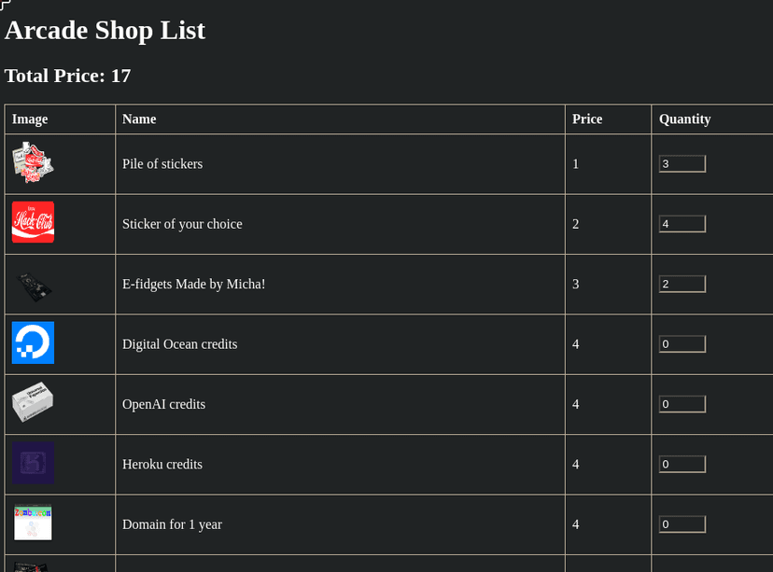Viewport: 773px width, 572px height.
Task: Click the OpenAI credits box image
Action: pos(33,404)
